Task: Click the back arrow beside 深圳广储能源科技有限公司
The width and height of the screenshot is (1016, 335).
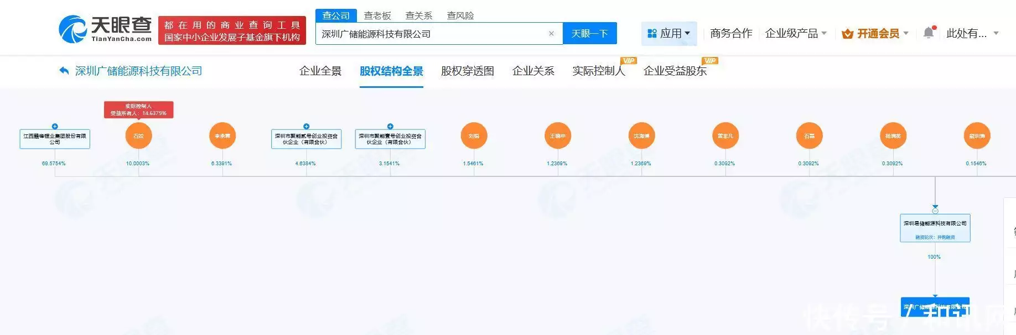Action: click(x=64, y=71)
